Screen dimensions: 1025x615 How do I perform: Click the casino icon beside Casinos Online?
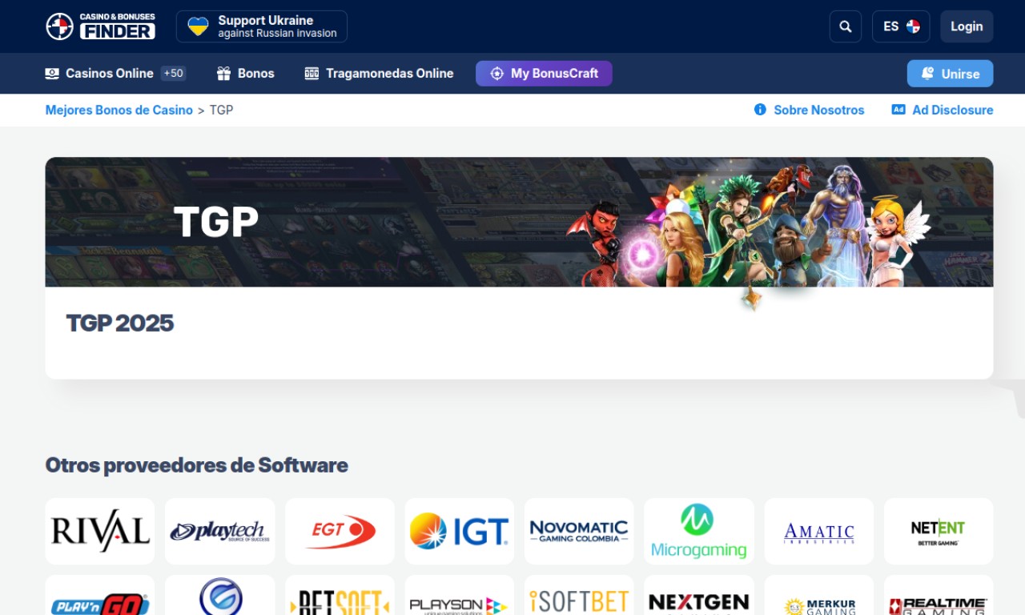click(52, 74)
